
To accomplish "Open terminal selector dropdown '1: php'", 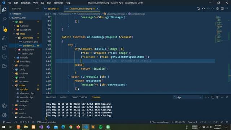I will tap(188, 97).
